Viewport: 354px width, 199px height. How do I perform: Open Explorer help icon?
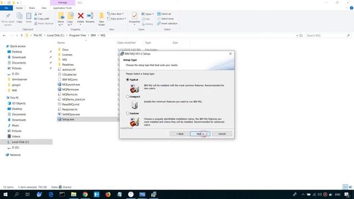(351, 8)
